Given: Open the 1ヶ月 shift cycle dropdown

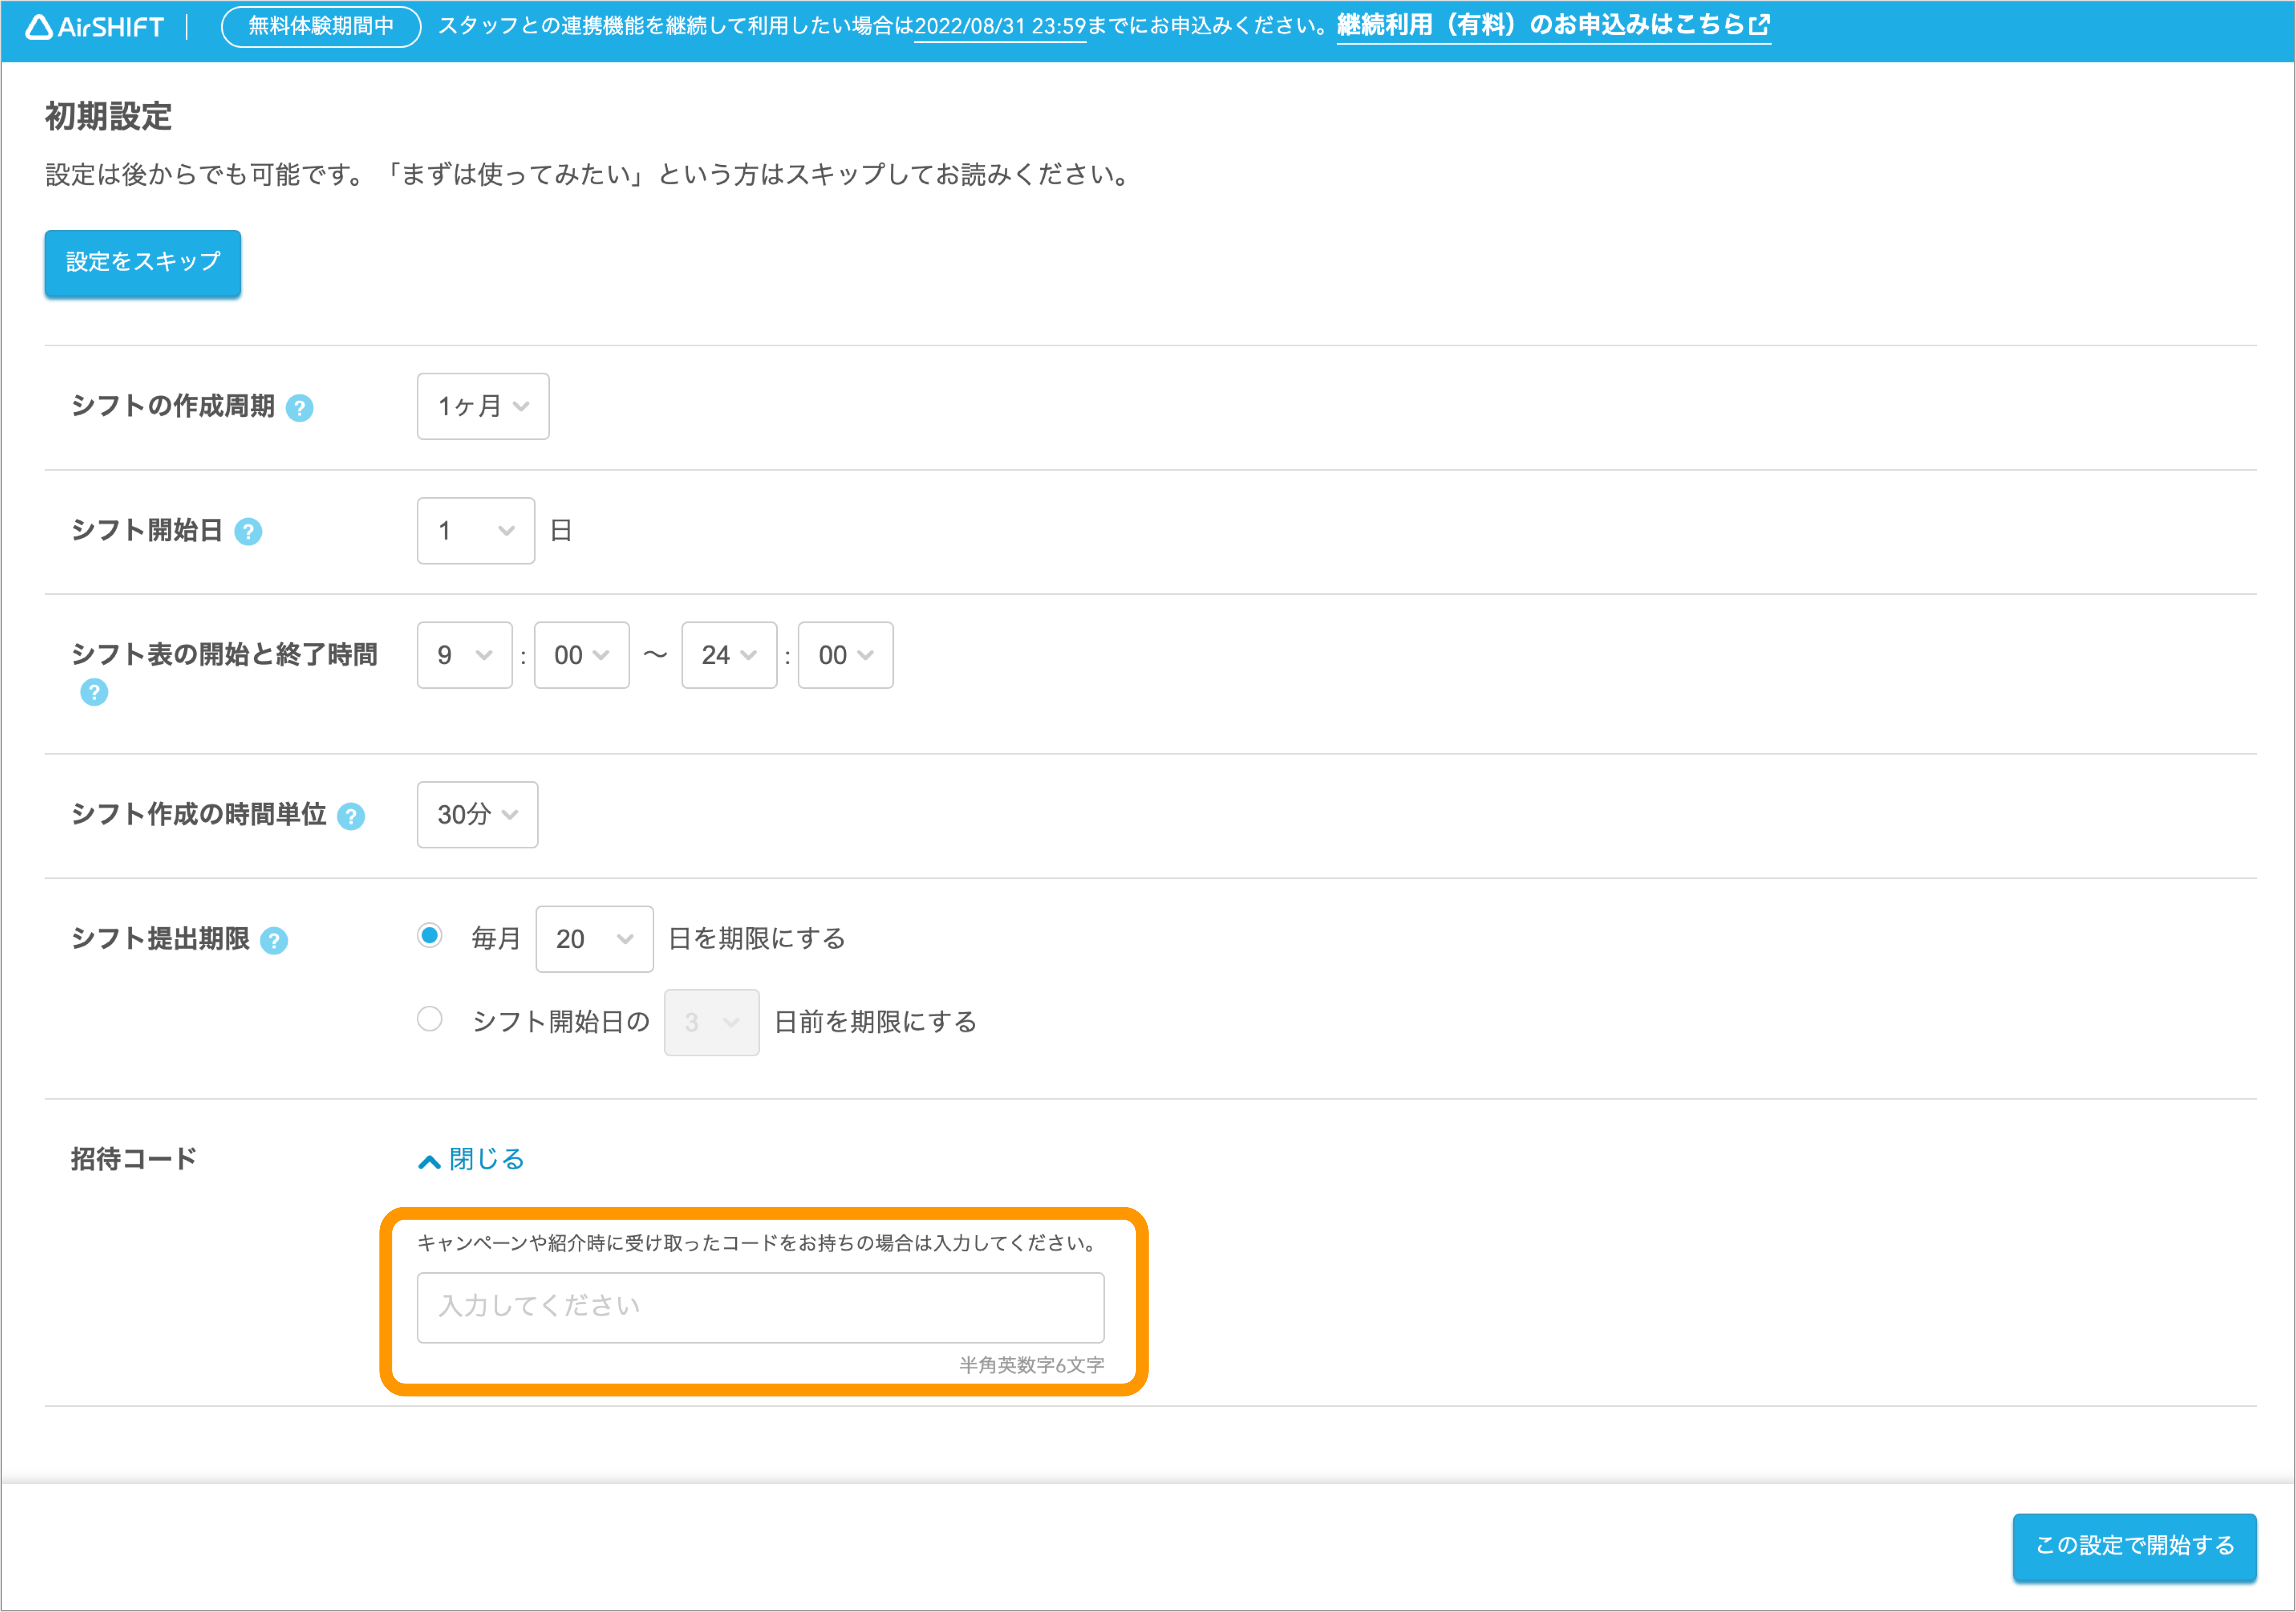Looking at the screenshot, I should [483, 406].
